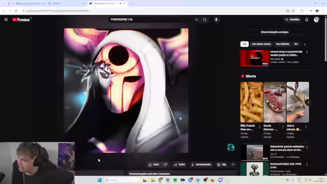Click the Clip scissors button
Screen dimensions: 327x184
222,165
